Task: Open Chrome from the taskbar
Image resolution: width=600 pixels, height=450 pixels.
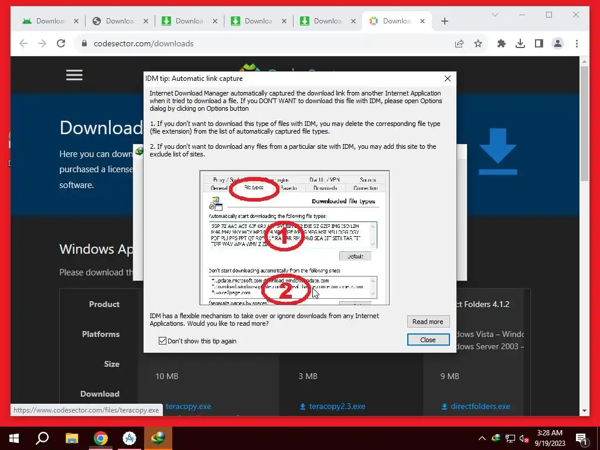Action: pyautogui.click(x=101, y=438)
